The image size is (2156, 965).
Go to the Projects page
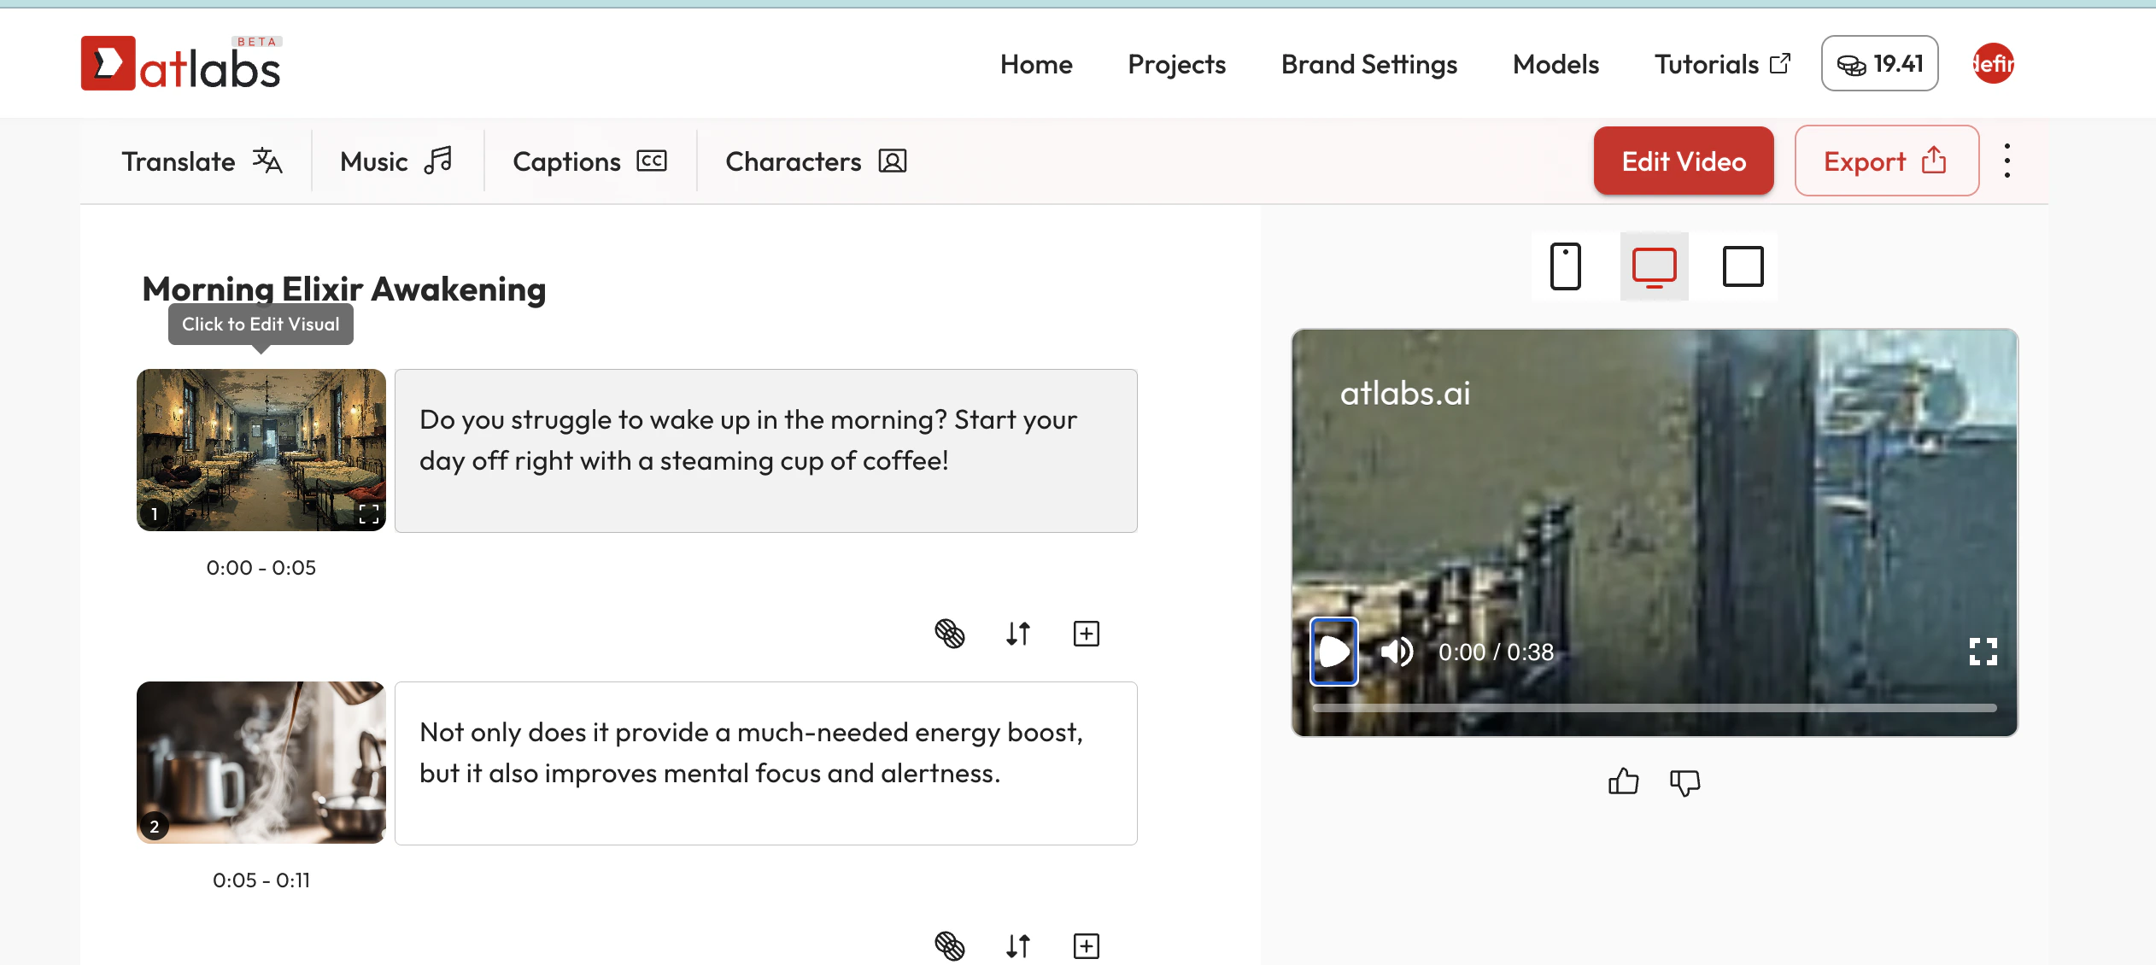[x=1176, y=63]
